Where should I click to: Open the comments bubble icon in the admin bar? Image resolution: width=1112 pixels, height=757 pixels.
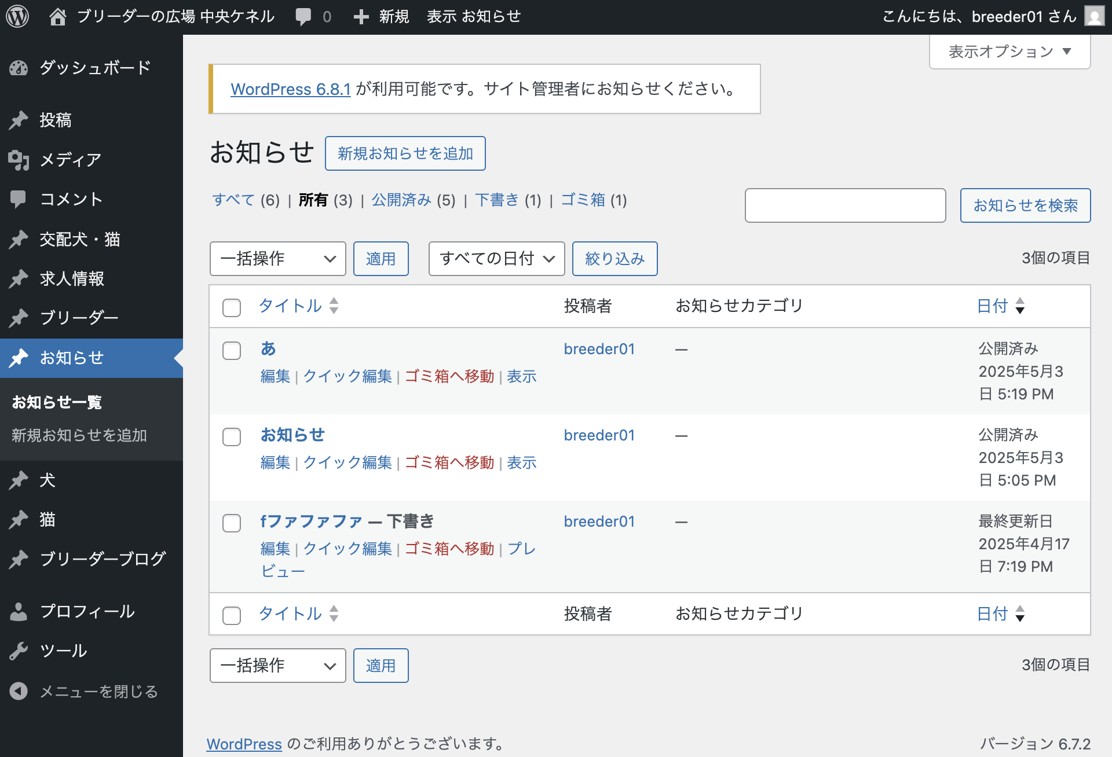[303, 16]
